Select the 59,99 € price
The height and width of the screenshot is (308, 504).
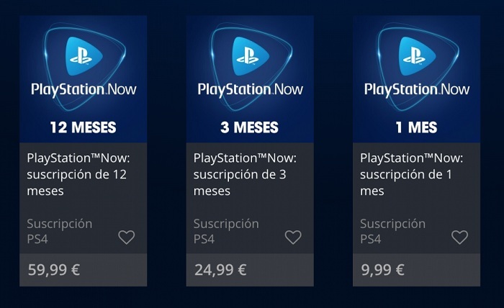coord(54,271)
